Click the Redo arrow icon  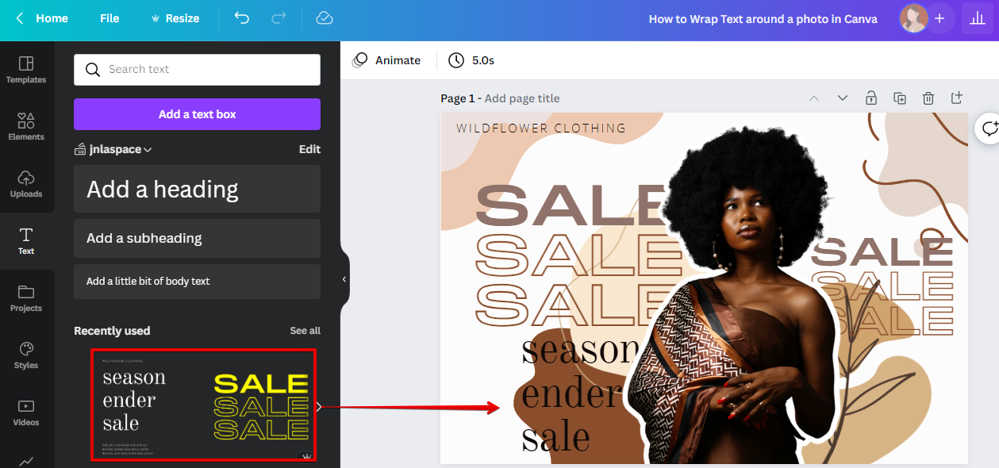(279, 18)
